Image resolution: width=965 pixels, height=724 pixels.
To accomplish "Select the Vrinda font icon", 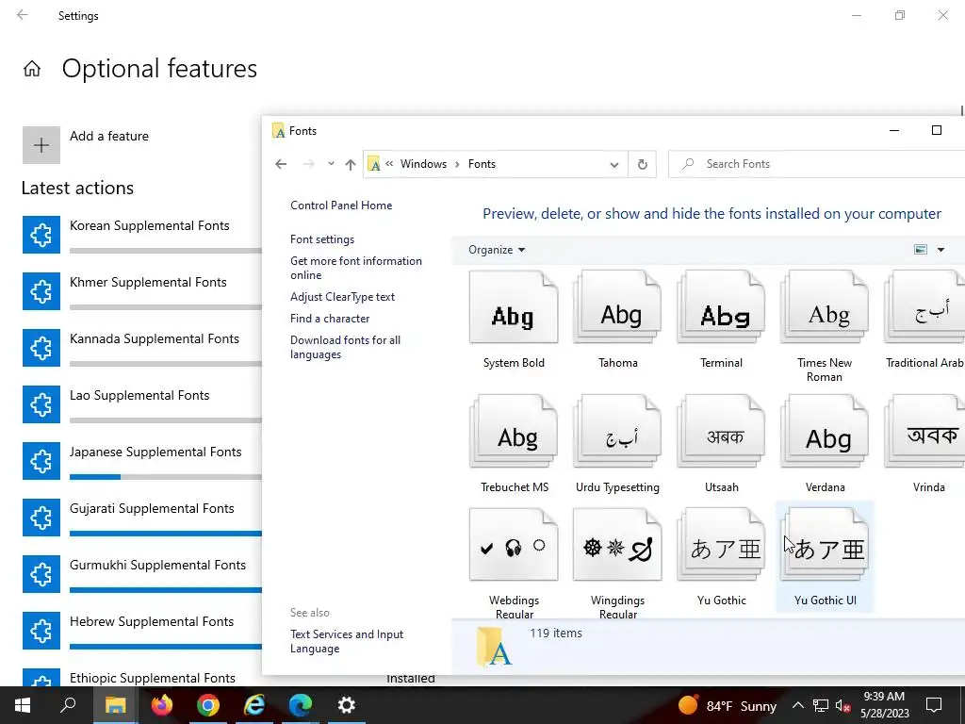I will pyautogui.click(x=925, y=432).
